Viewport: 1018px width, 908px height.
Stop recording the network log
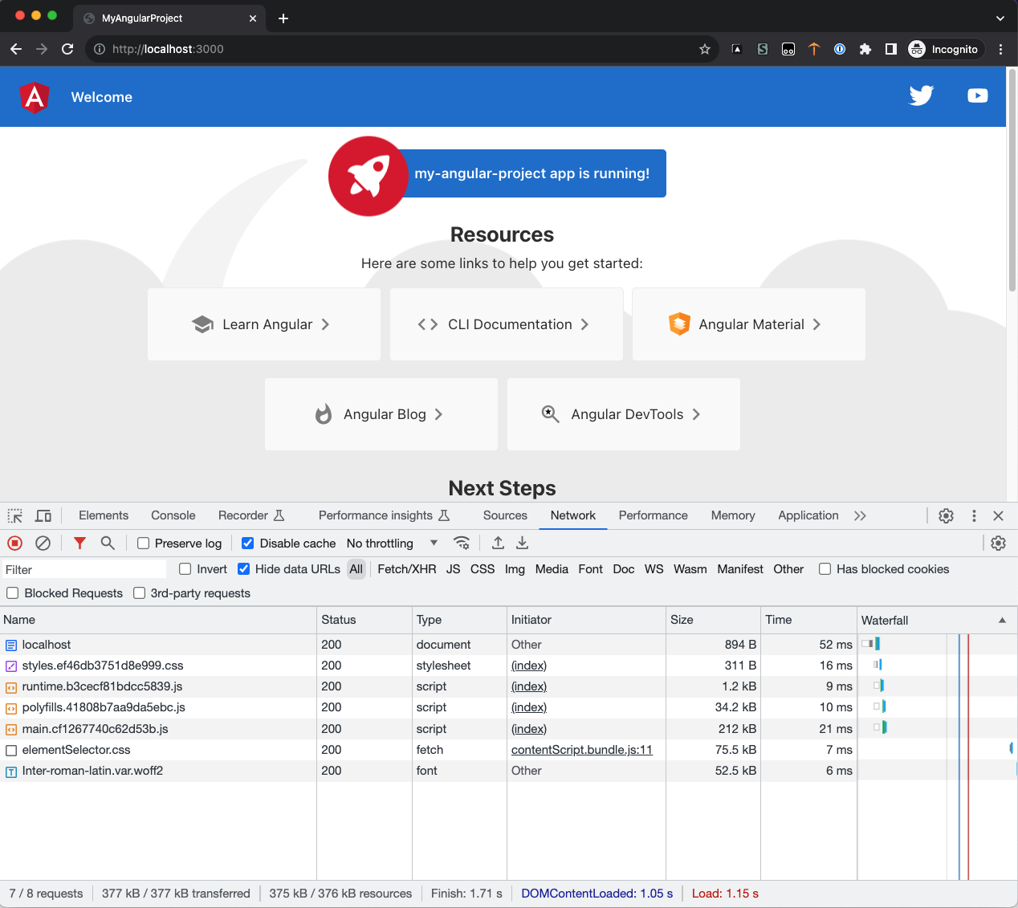pos(14,543)
